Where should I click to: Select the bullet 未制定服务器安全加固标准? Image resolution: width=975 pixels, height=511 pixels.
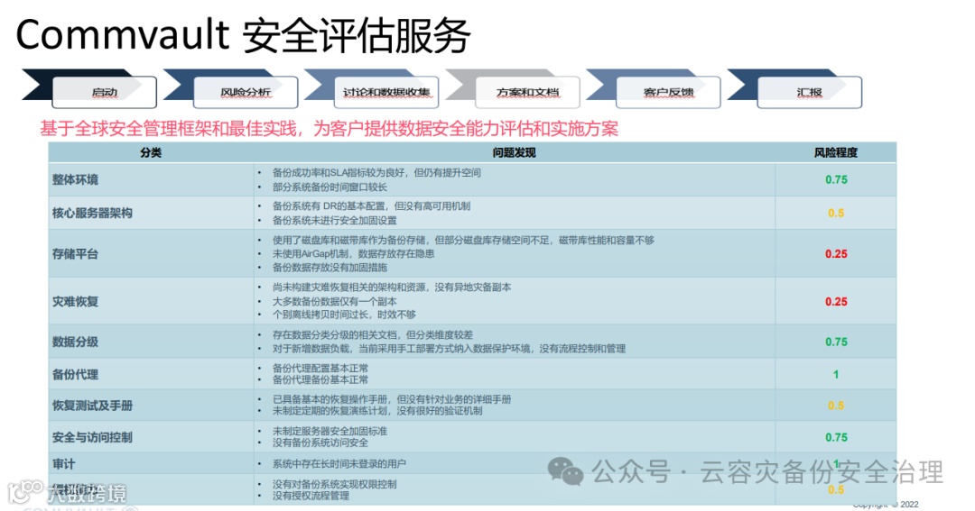[x=330, y=431]
